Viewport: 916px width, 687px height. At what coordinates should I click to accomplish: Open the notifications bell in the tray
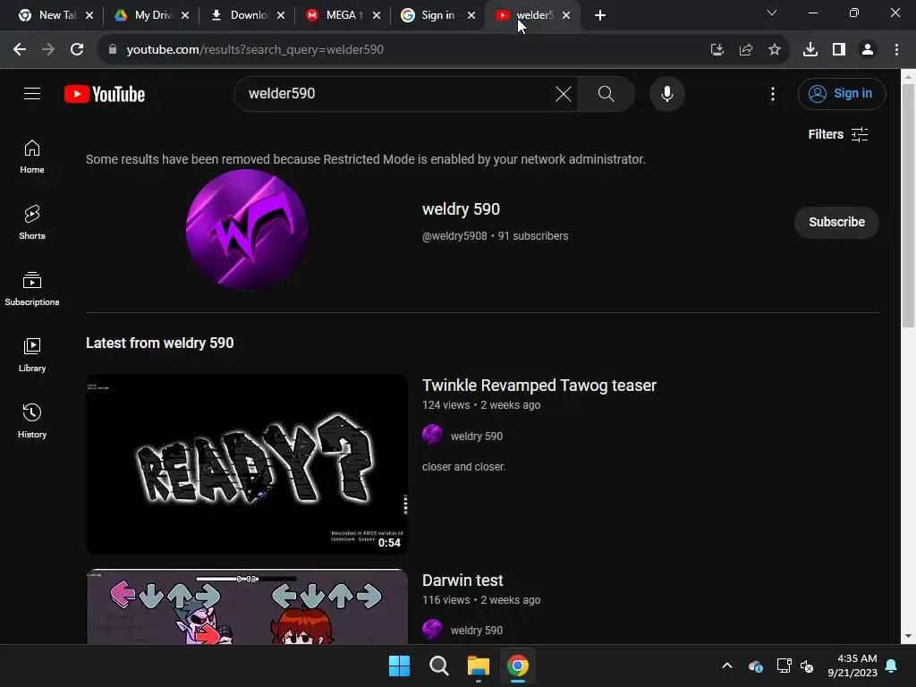point(891,666)
